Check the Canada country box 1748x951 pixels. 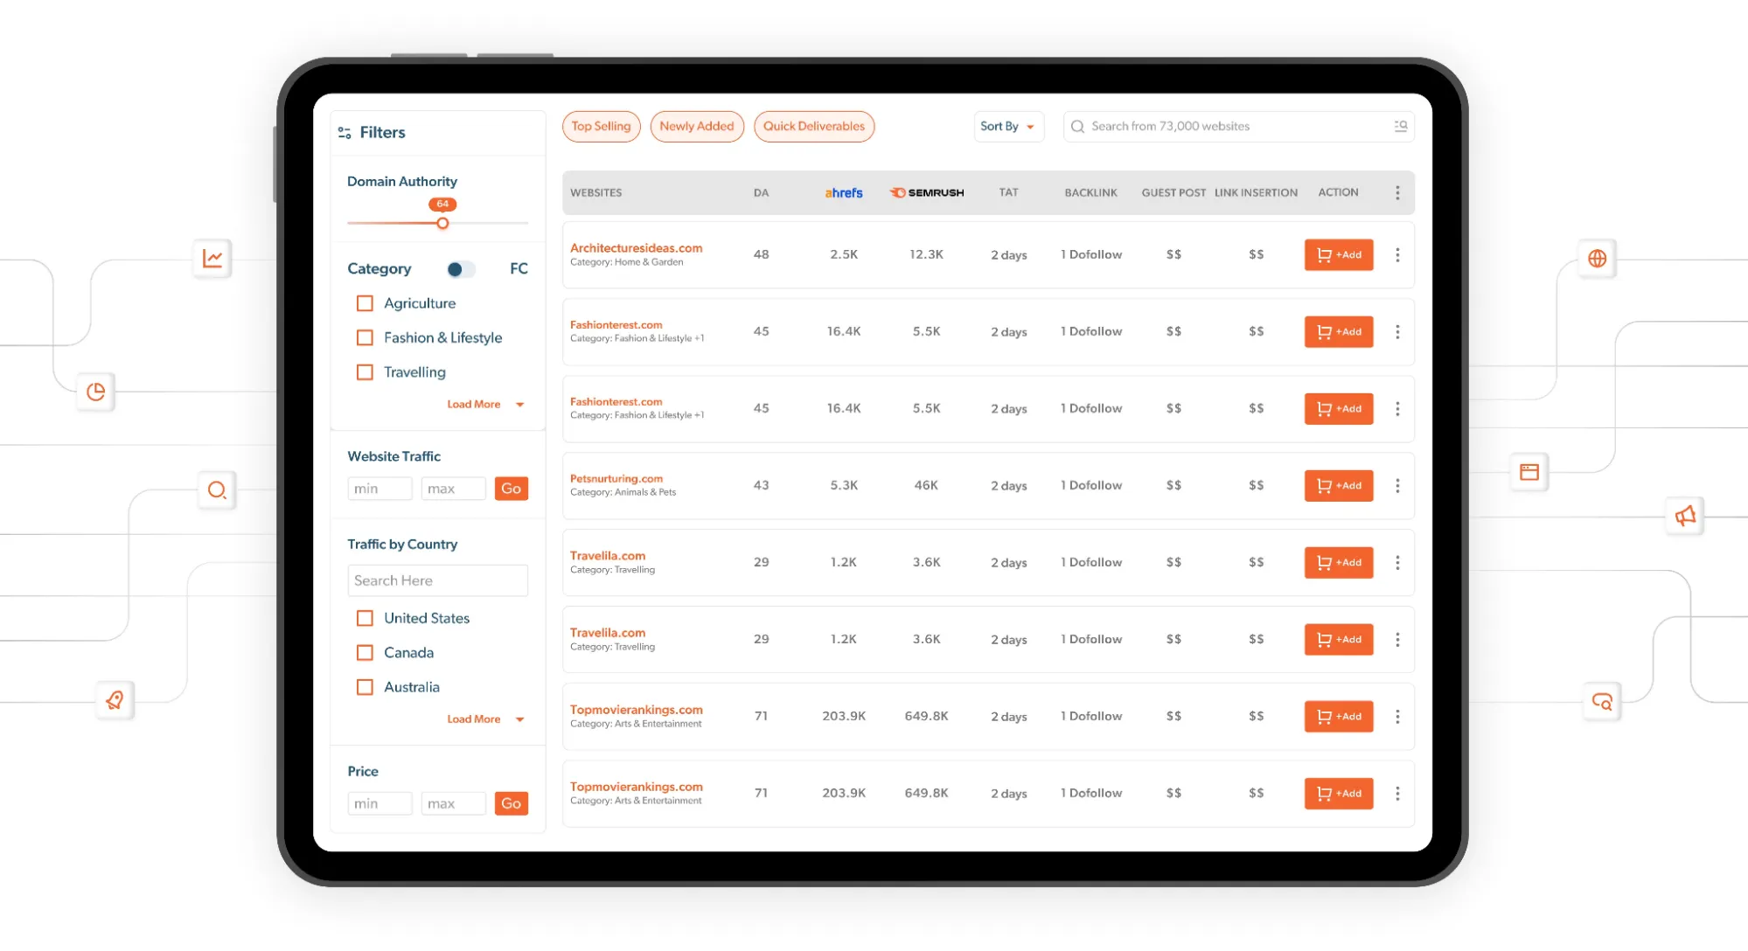coord(366,653)
